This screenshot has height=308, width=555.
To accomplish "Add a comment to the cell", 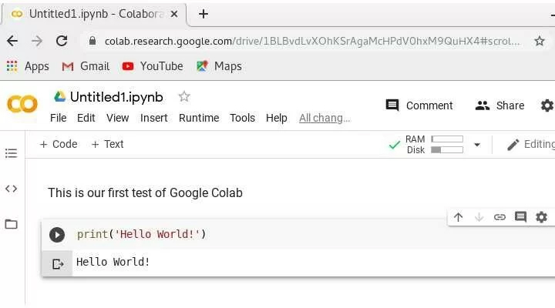I will [x=520, y=217].
